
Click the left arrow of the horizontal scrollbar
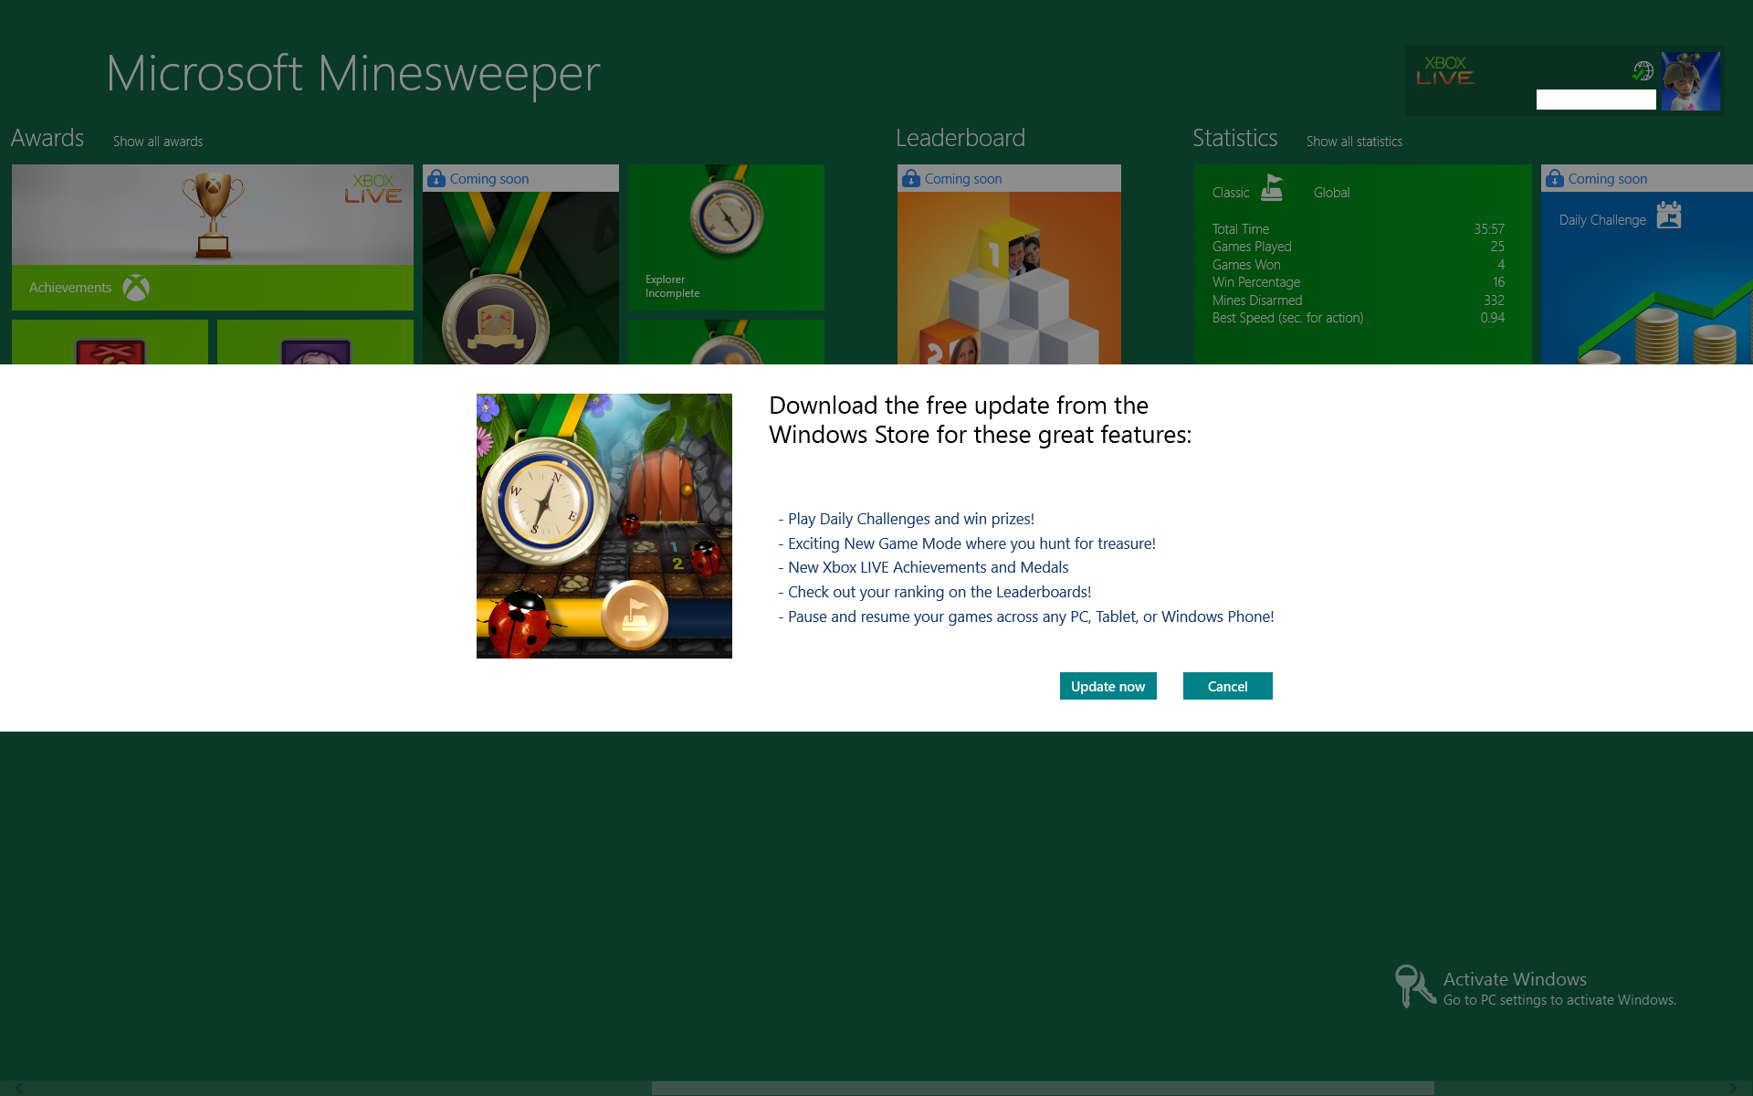tap(19, 1088)
